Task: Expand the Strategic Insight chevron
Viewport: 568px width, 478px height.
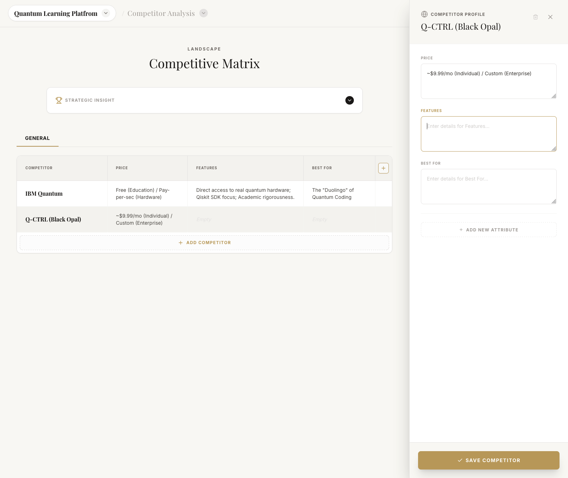Action: 350,100
